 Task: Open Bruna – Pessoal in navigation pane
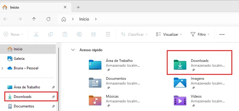[28, 68]
